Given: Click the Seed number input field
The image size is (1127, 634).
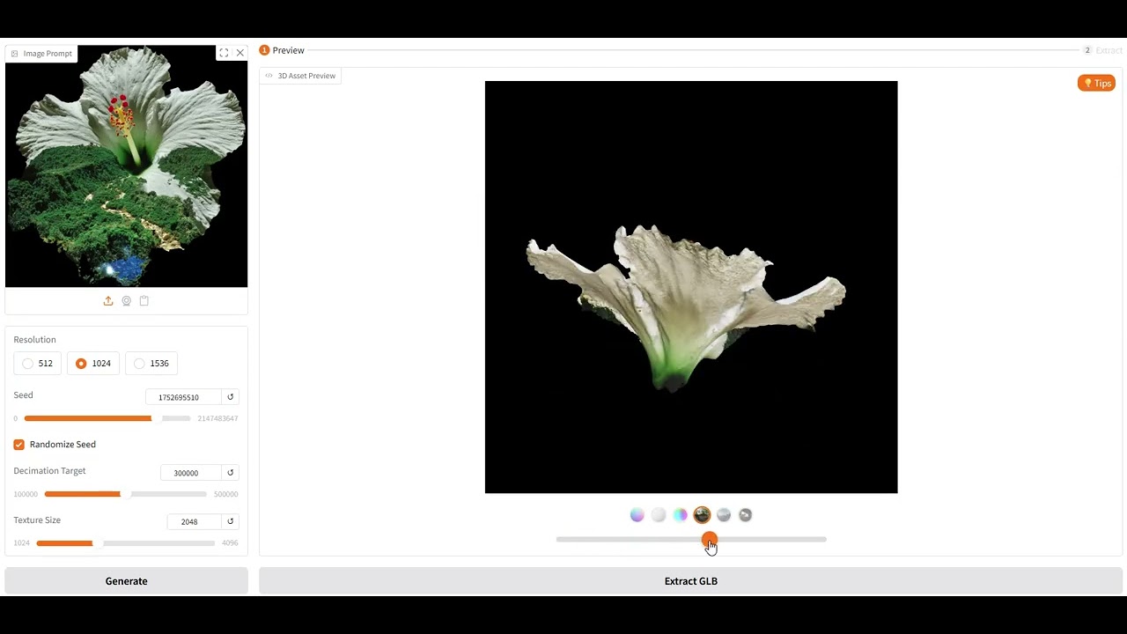Looking at the screenshot, I should pos(183,397).
